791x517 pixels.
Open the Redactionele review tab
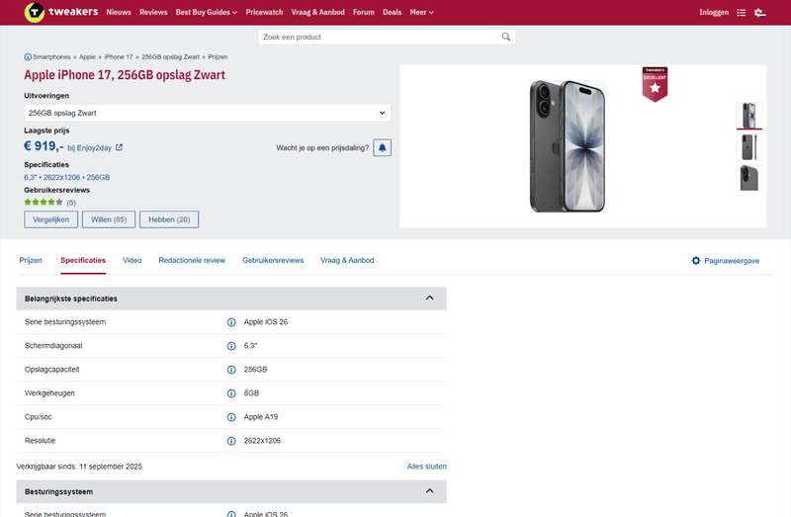pyautogui.click(x=192, y=260)
